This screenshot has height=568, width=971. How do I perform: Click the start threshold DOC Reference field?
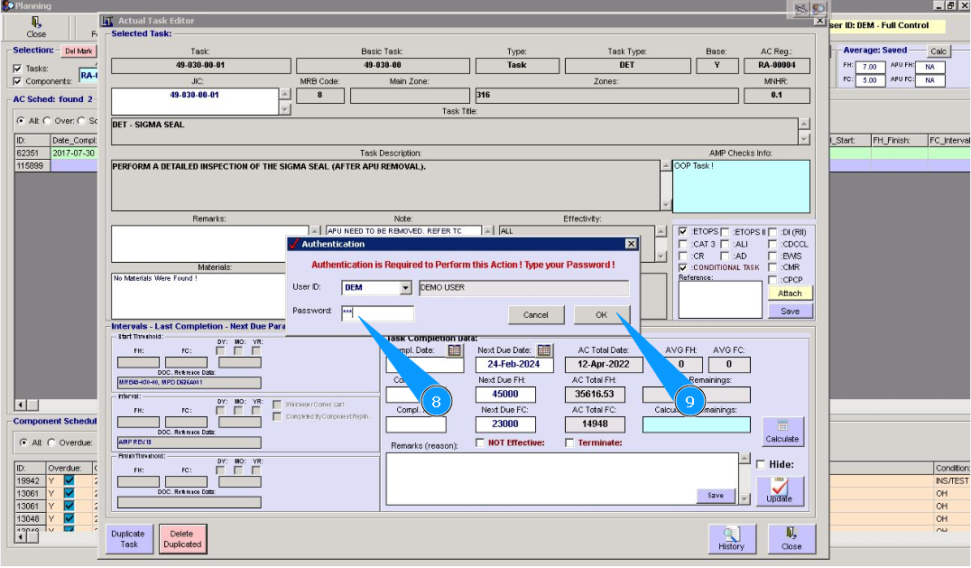coord(189,383)
